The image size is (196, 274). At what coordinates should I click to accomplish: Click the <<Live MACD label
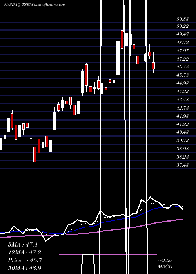(165, 264)
